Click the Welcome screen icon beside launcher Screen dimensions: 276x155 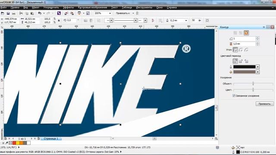(x=88, y=13)
